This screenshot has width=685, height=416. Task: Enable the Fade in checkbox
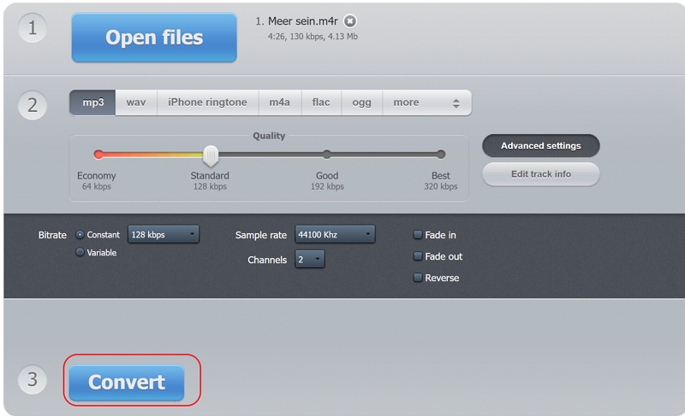point(418,235)
